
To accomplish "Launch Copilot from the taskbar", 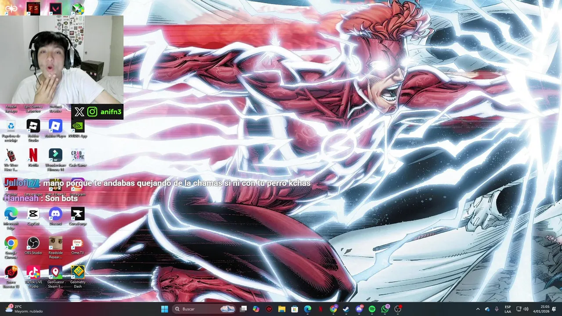I will coord(256,309).
